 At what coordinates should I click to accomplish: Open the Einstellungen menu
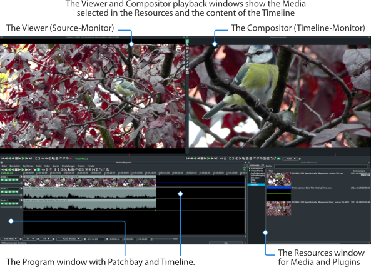pos(68,166)
